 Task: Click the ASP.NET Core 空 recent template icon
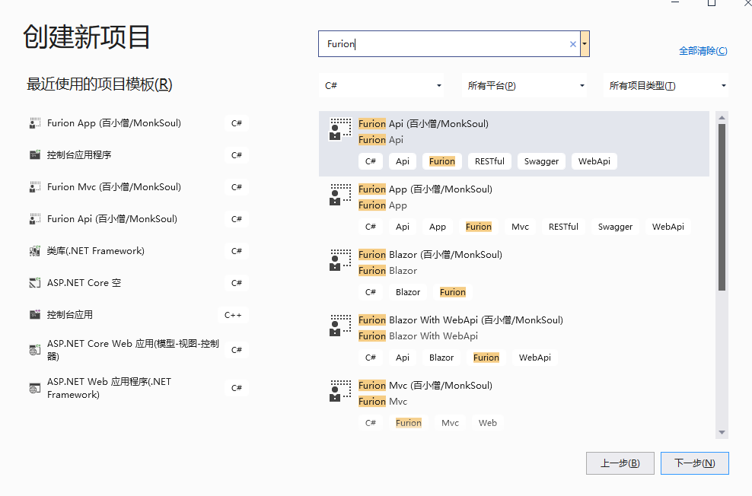tap(35, 283)
